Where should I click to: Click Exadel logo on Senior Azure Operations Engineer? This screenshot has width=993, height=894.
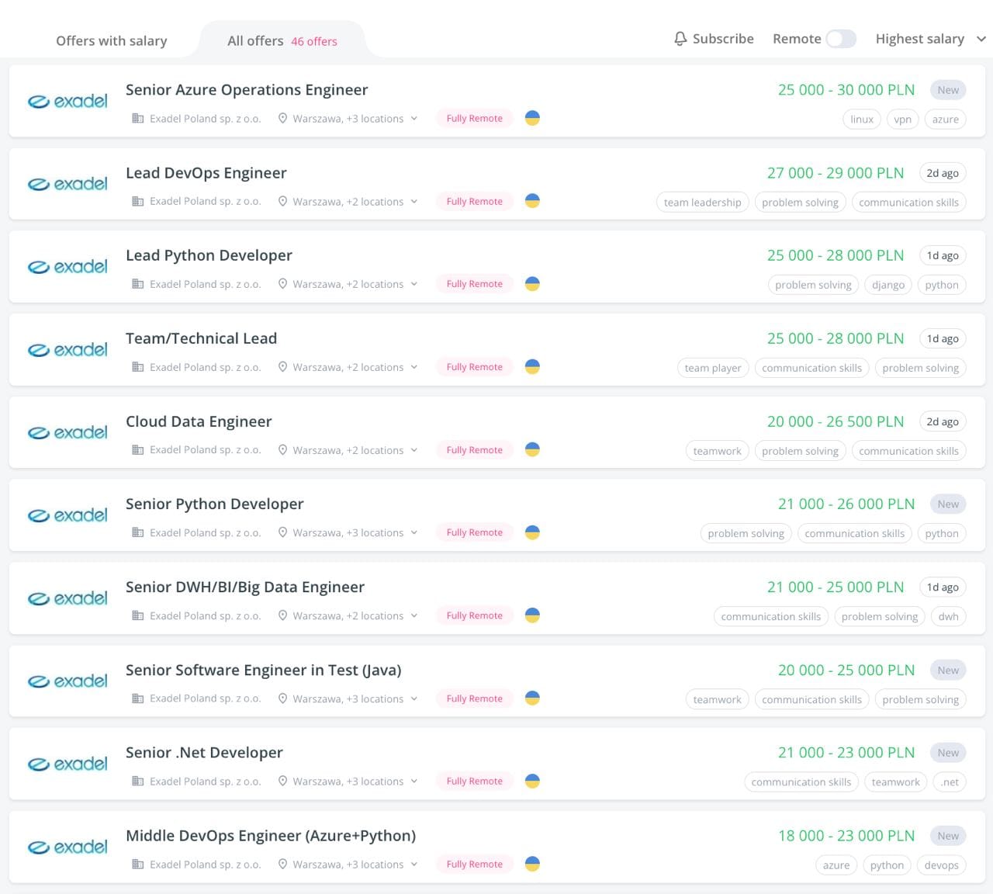(67, 101)
